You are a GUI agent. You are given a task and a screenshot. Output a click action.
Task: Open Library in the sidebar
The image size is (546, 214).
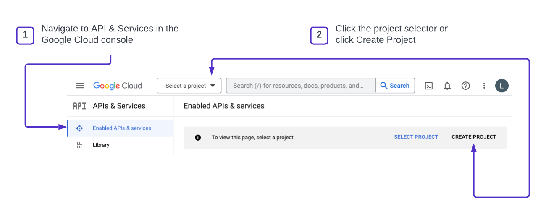click(101, 145)
